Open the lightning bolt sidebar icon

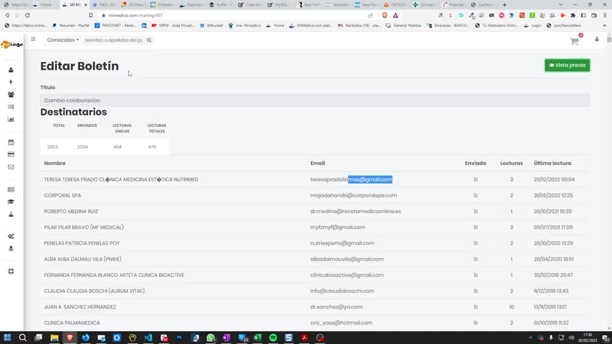pyautogui.click(x=11, y=82)
